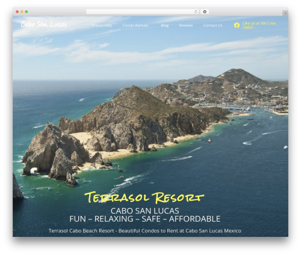Screen dimensions: 301x255
Task: Go to the Blog page
Action: pyautogui.click(x=165, y=25)
